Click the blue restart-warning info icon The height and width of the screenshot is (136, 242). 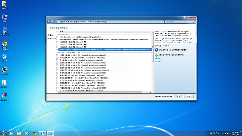coord(156,50)
